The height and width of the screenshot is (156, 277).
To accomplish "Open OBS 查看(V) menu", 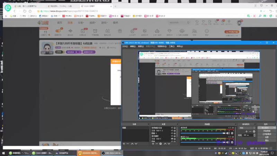I will click(x=141, y=46).
